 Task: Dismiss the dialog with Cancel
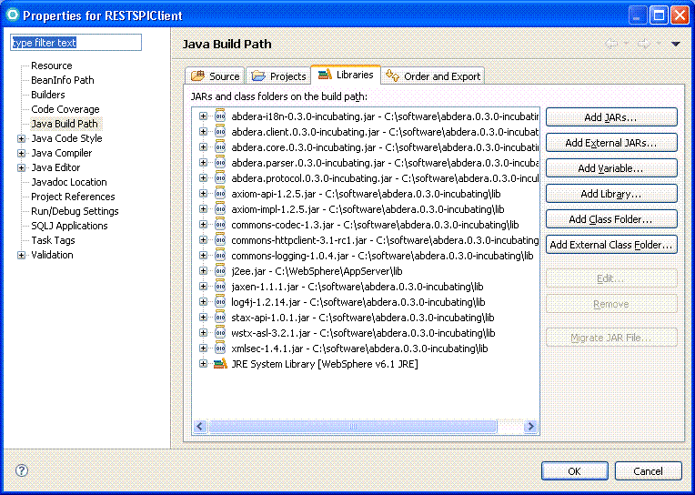[648, 471]
